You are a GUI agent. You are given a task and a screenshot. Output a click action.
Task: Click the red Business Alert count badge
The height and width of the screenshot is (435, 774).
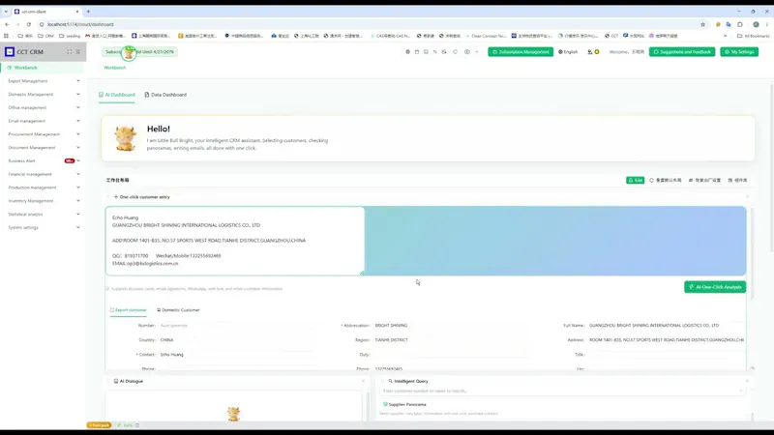tap(70, 160)
